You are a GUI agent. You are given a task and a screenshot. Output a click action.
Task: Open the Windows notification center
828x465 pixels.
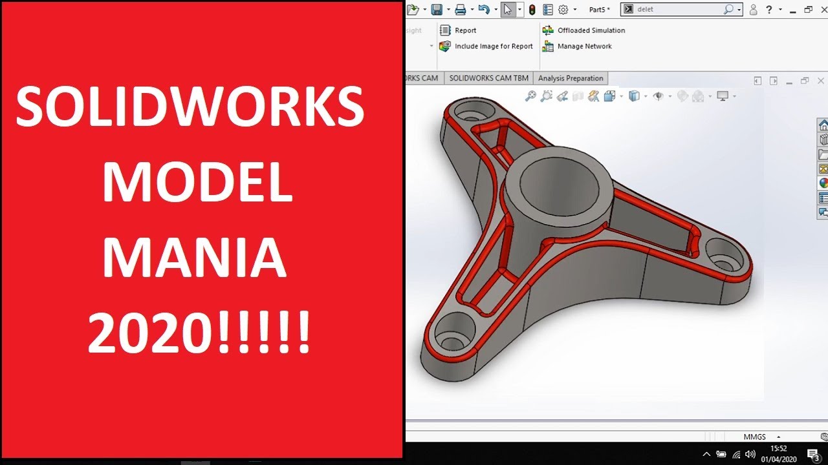click(x=813, y=455)
